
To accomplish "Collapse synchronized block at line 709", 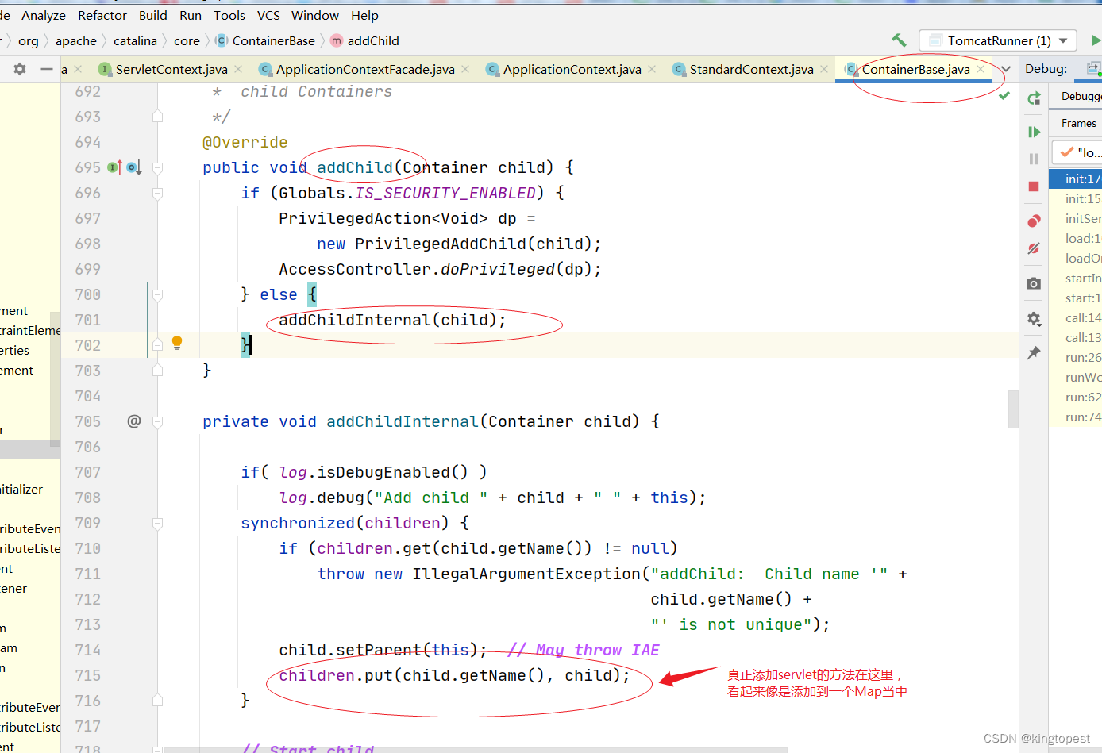I will (x=157, y=523).
